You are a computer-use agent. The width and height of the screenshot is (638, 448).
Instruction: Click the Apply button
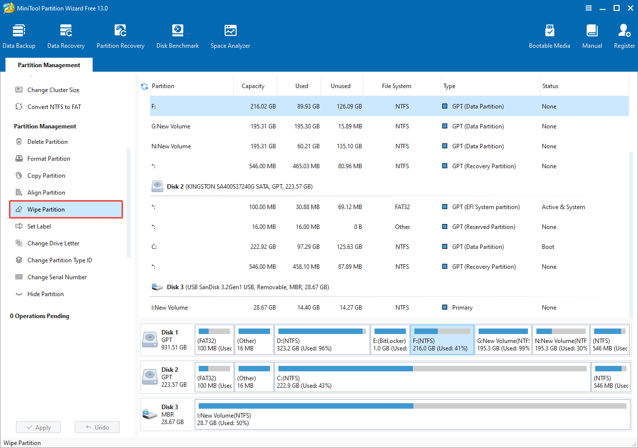click(38, 427)
